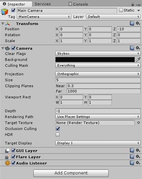142x179 pixels.
Task: Open the Camera component gear settings menu
Action: point(138,48)
